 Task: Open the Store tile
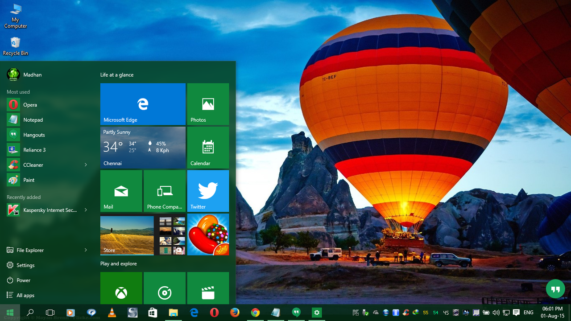[x=143, y=235]
